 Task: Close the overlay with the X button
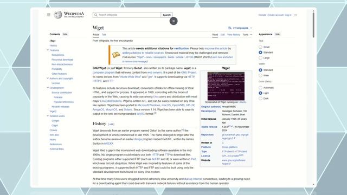coord(173,21)
